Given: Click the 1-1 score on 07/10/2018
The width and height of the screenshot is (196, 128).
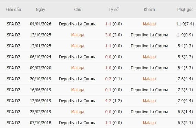Looking at the screenshot, I should (108, 123).
